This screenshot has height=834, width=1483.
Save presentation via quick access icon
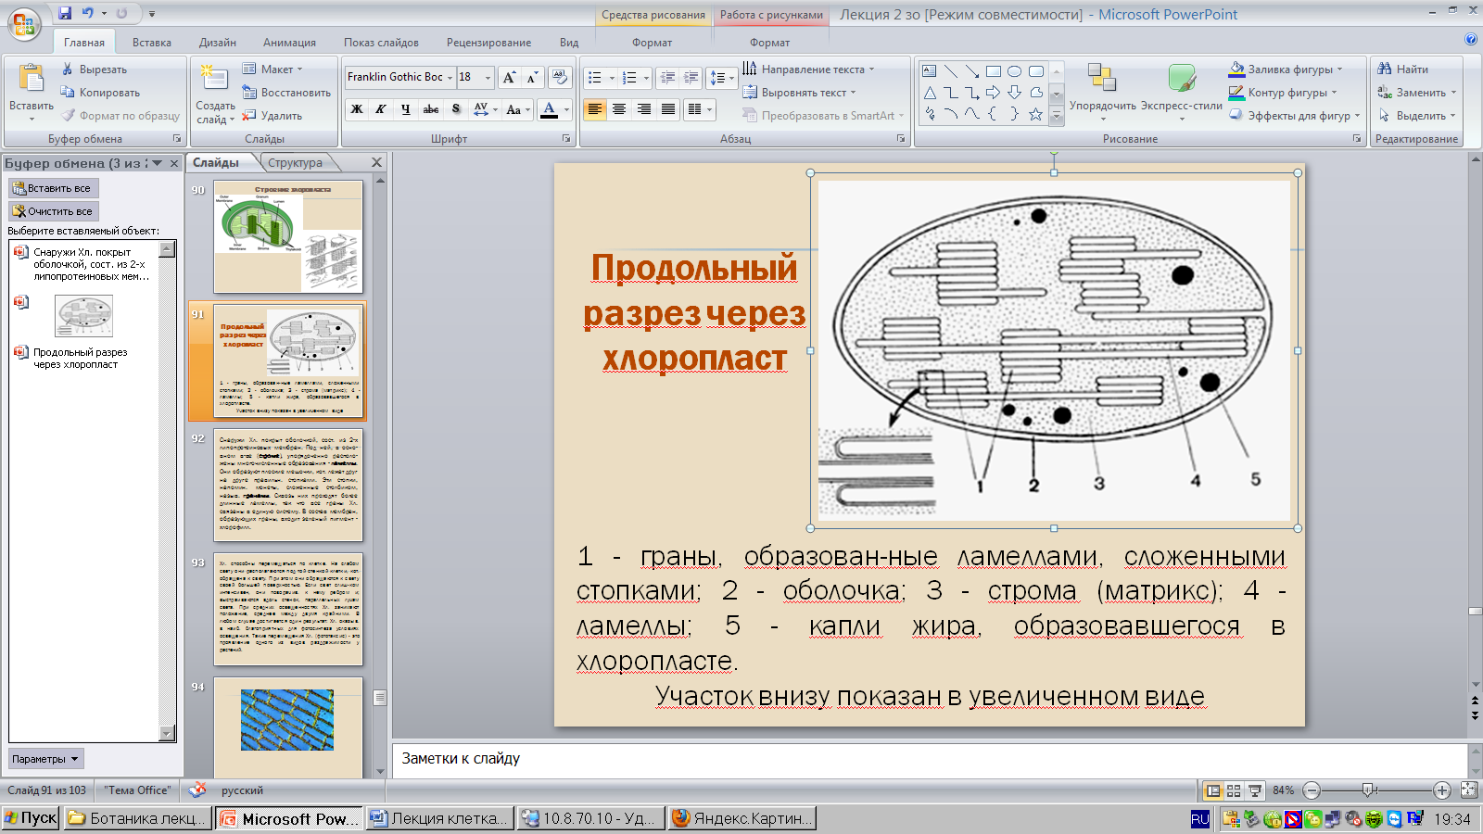tap(65, 14)
